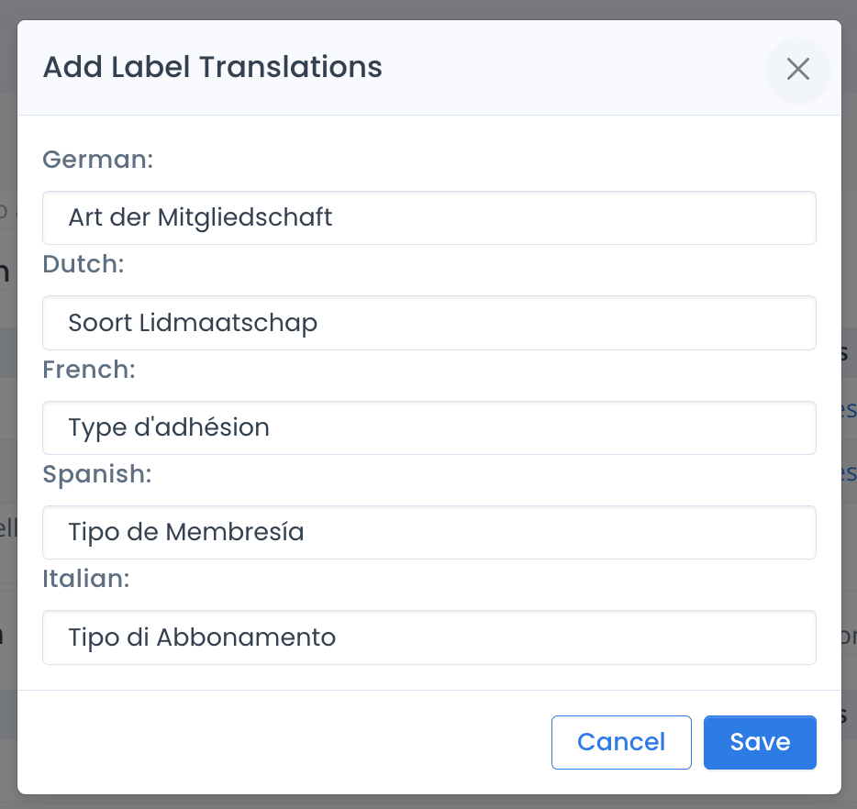Viewport: 857px width, 809px height.
Task: Click inside the Italian translation field
Action: pyautogui.click(x=428, y=637)
